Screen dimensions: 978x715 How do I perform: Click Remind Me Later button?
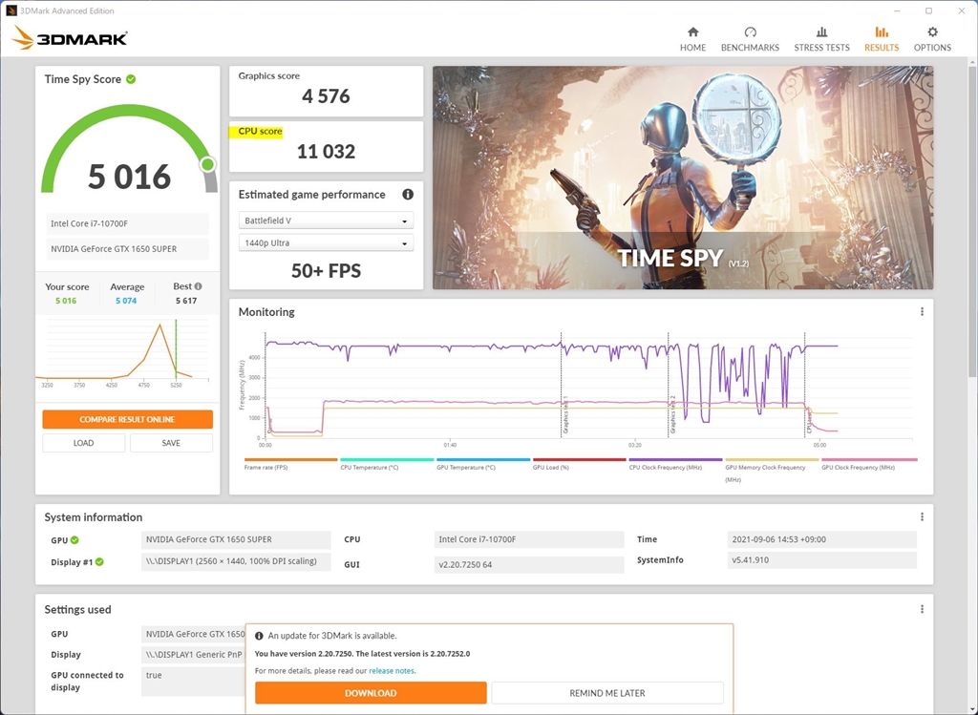pyautogui.click(x=606, y=693)
